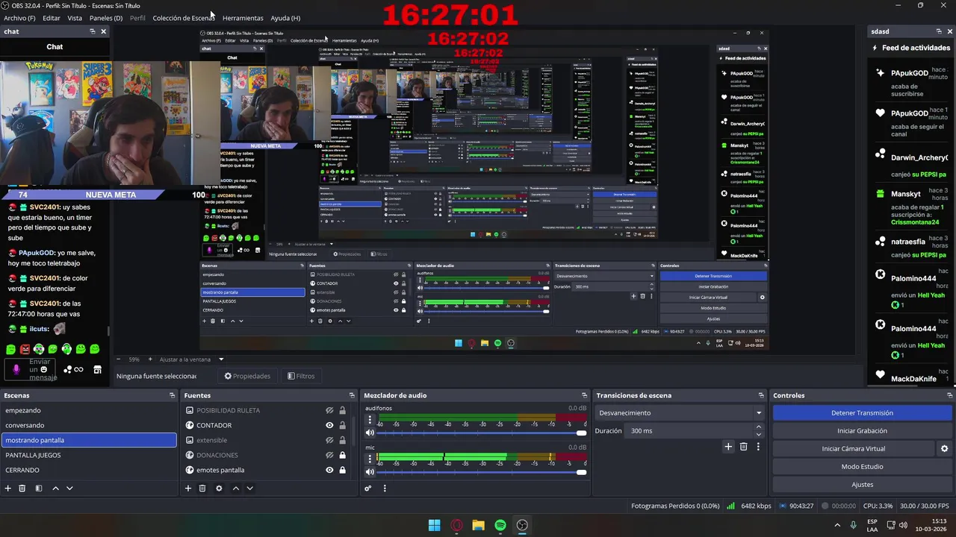
Task: Unlock the DONACIONES source
Action: (343, 455)
